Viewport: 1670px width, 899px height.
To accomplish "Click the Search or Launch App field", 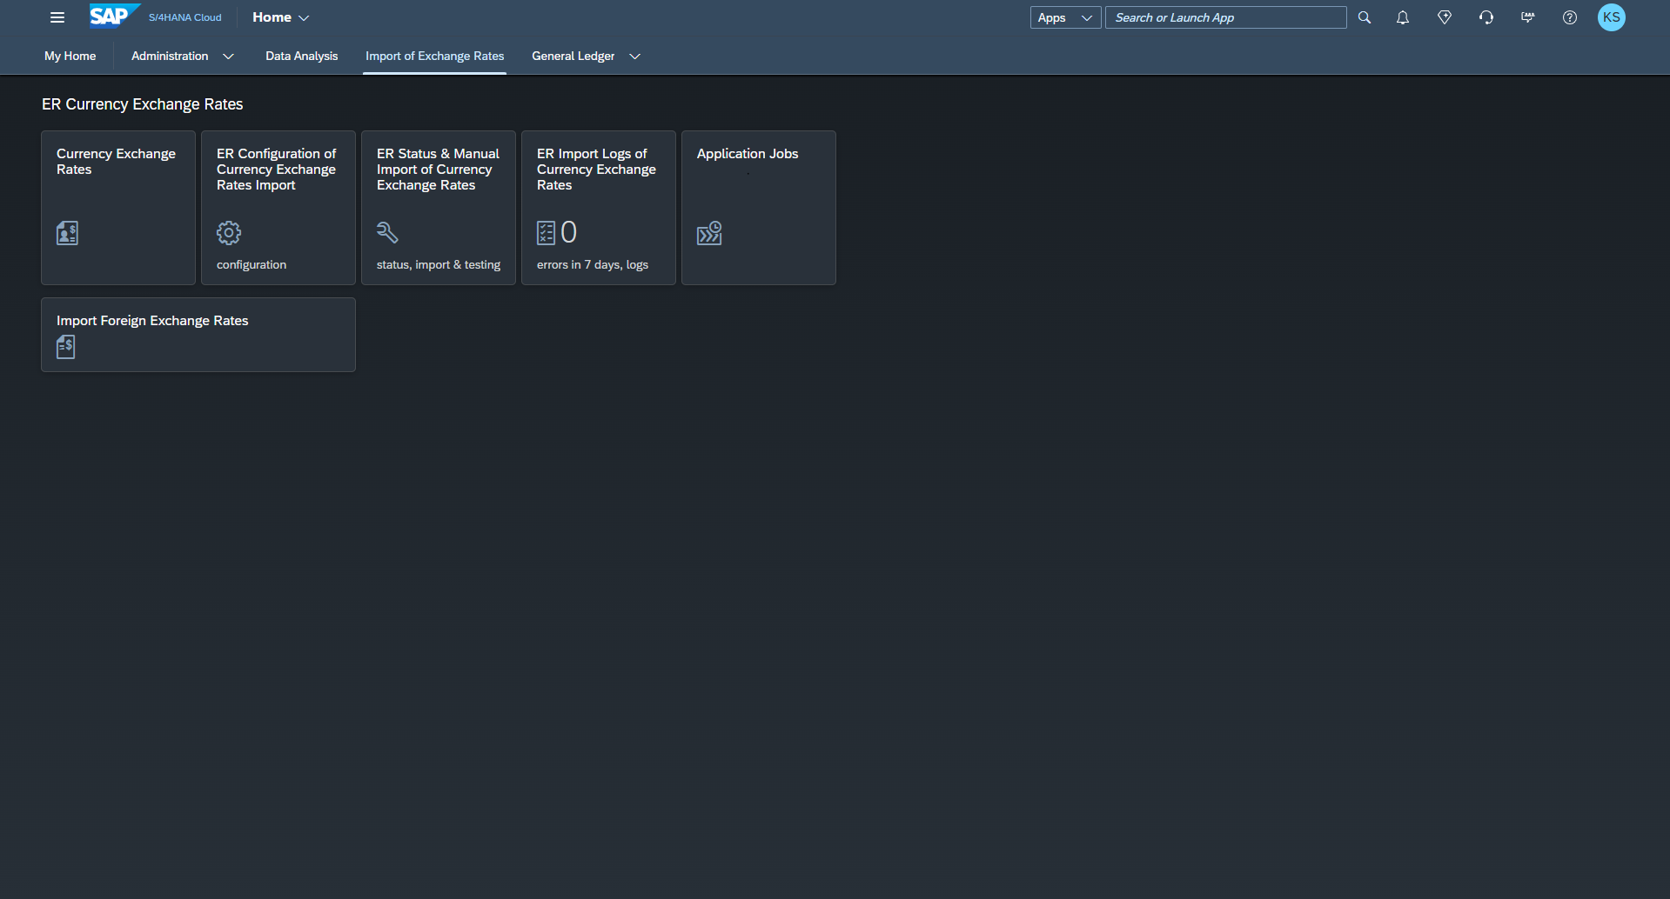I will 1224,17.
